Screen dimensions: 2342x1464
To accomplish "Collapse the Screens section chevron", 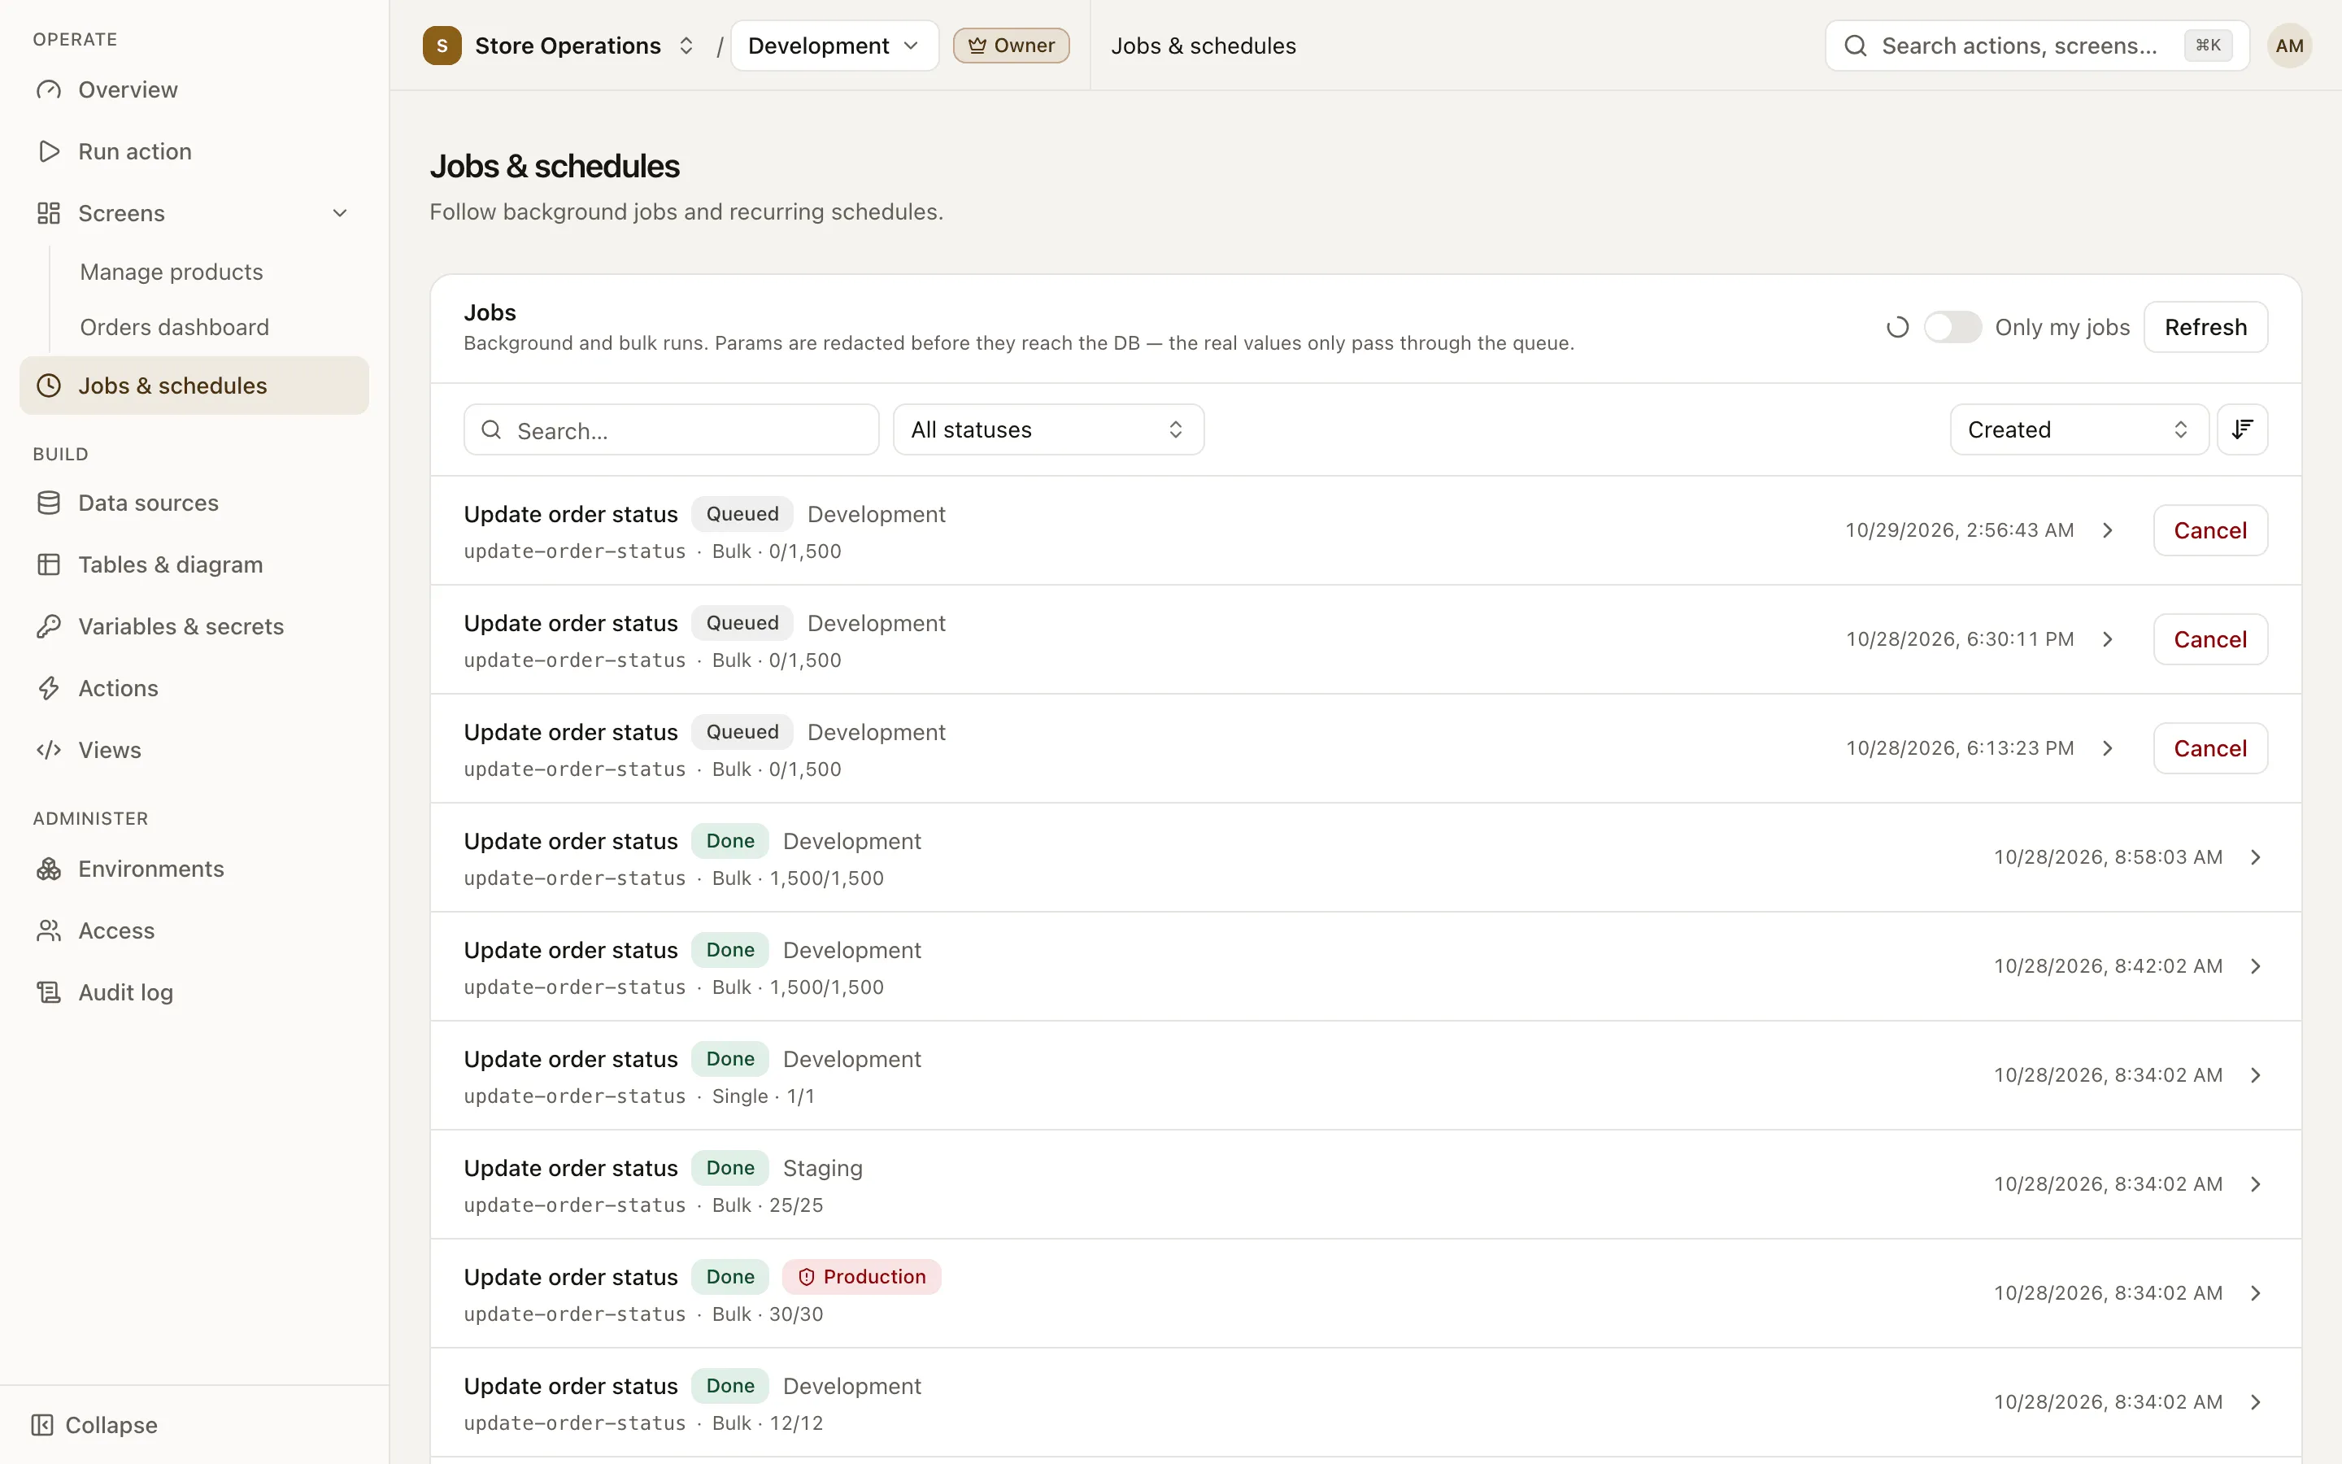I will [340, 213].
